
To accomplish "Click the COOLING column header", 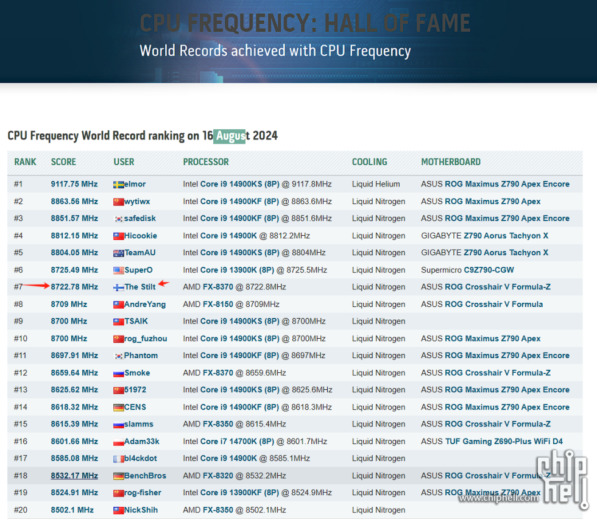I will (369, 162).
